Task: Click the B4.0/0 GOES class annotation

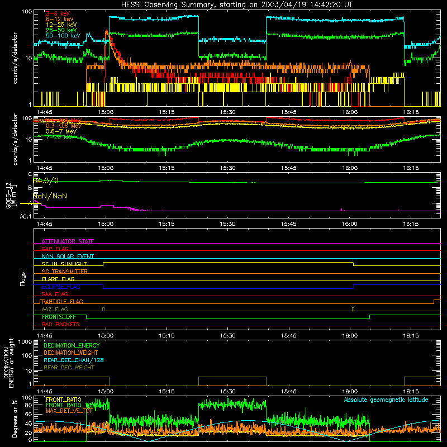Action: 46,180
